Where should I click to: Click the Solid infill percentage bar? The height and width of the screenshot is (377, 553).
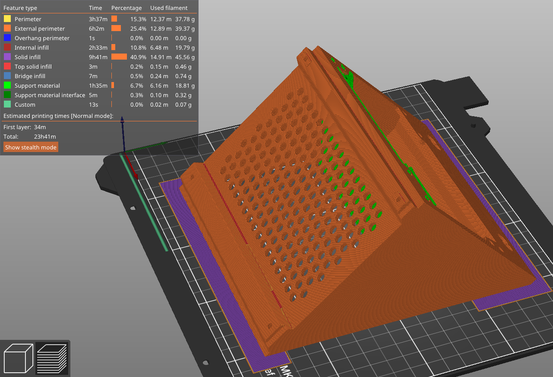tap(118, 57)
